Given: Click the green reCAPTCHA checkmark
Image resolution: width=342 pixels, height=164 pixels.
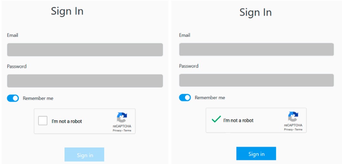Looking at the screenshot, I should pos(216,119).
